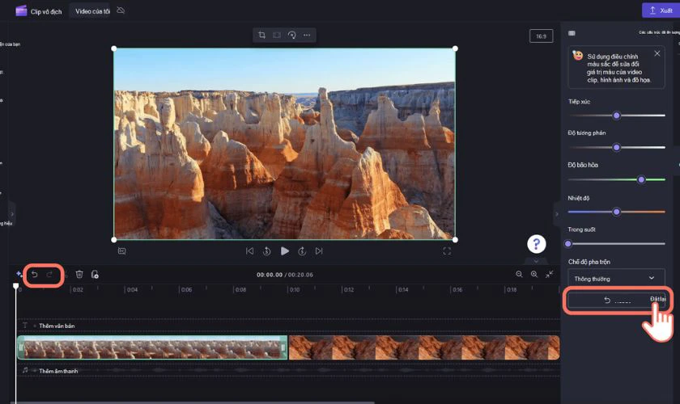The height and width of the screenshot is (404, 680).
Task: Click the Clipchamp logo icon
Action: point(21,11)
